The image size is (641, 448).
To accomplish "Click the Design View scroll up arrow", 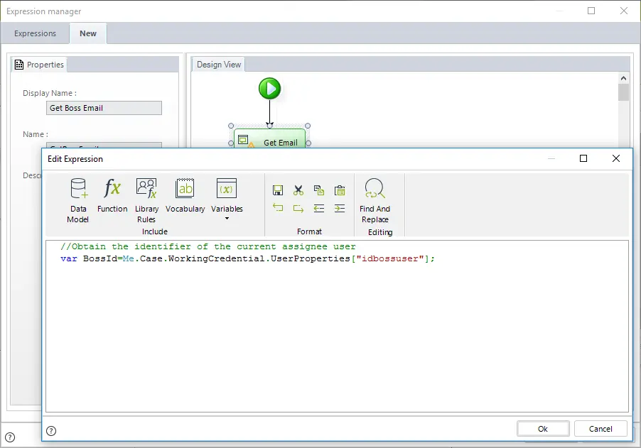I will point(623,78).
